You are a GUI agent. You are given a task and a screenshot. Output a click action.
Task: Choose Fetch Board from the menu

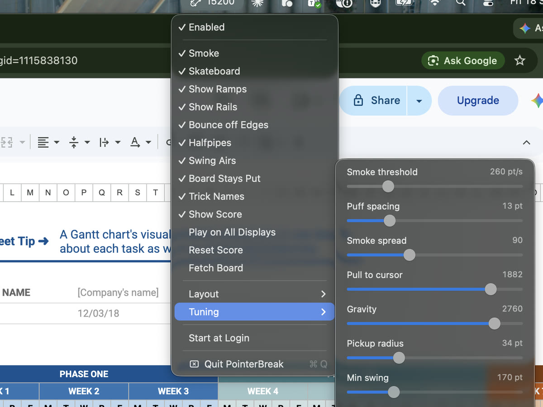coord(254,268)
